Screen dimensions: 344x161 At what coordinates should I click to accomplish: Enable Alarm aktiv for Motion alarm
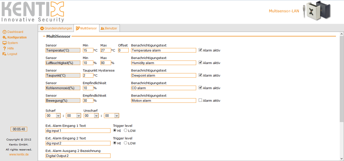(201, 100)
